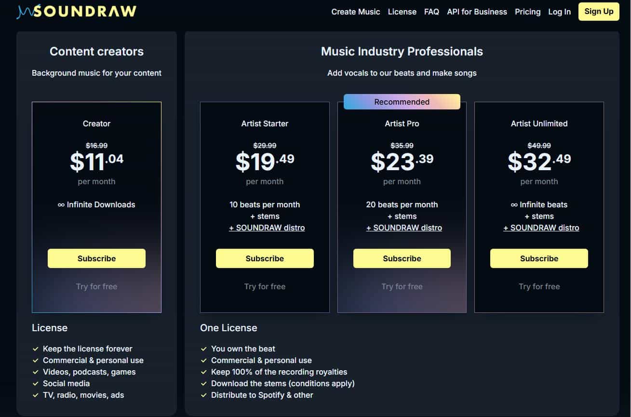
Task: Open the Create Music page
Action: click(355, 12)
